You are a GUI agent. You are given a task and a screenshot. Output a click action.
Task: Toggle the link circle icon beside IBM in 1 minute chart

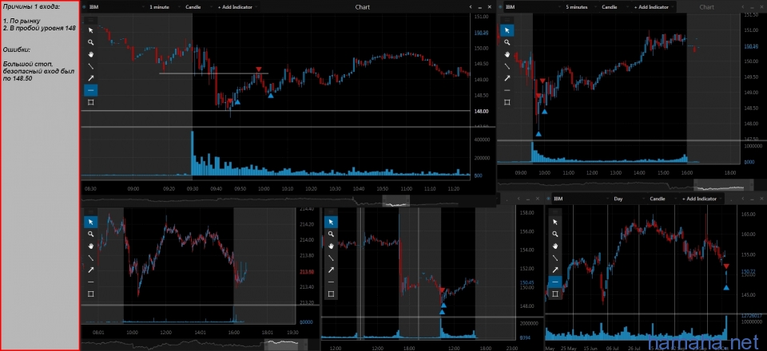[x=84, y=7]
